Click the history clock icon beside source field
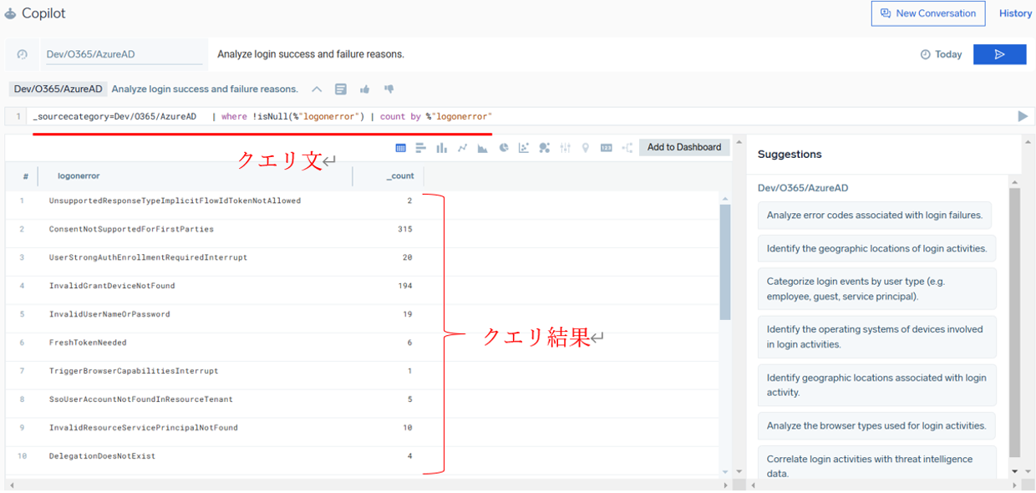1036x493 pixels. tap(23, 54)
